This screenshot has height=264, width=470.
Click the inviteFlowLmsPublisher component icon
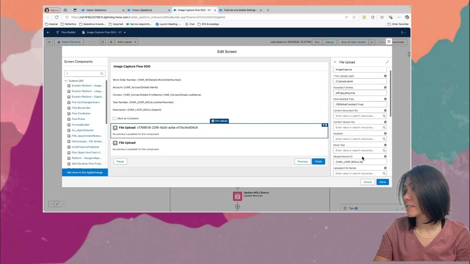coord(69,147)
